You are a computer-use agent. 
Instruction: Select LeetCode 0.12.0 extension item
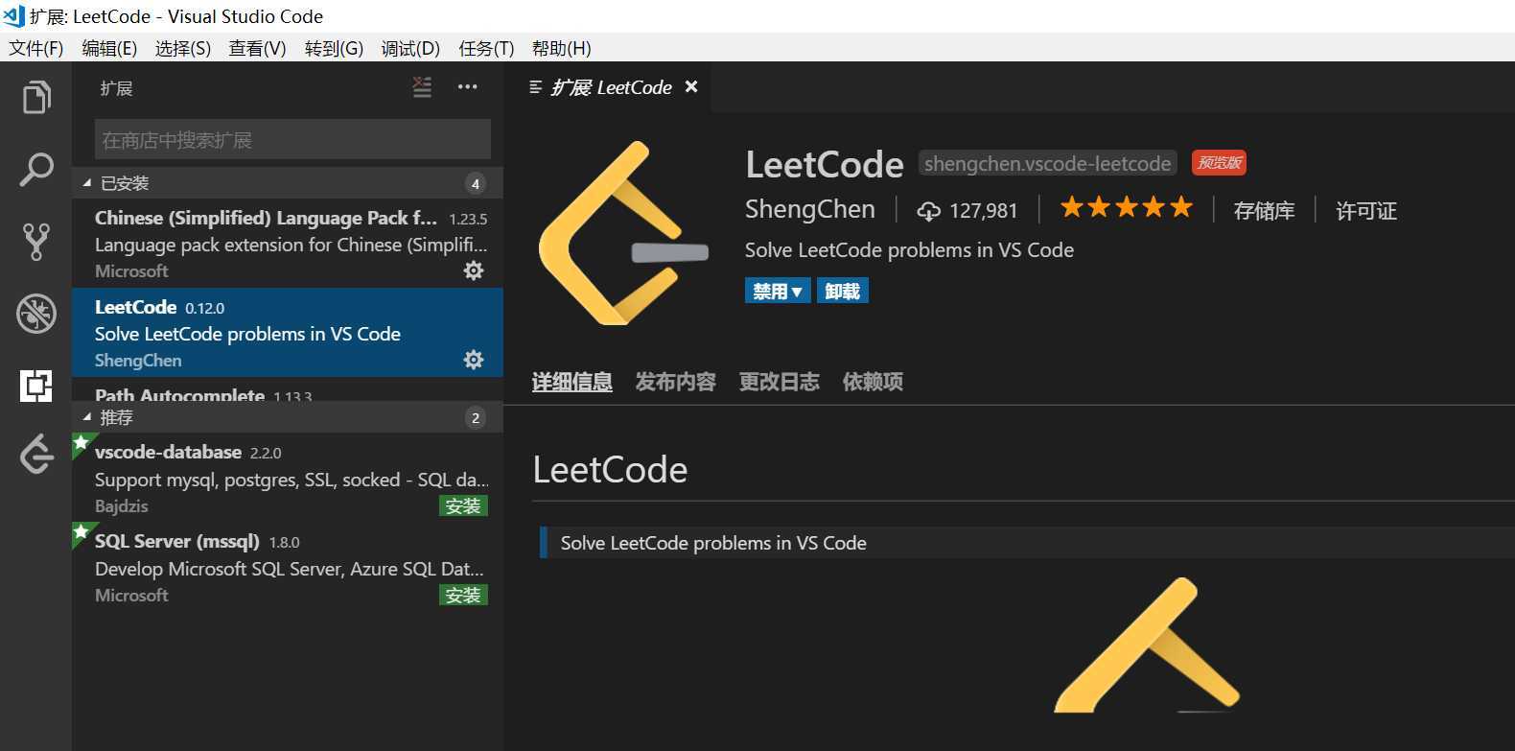(288, 333)
